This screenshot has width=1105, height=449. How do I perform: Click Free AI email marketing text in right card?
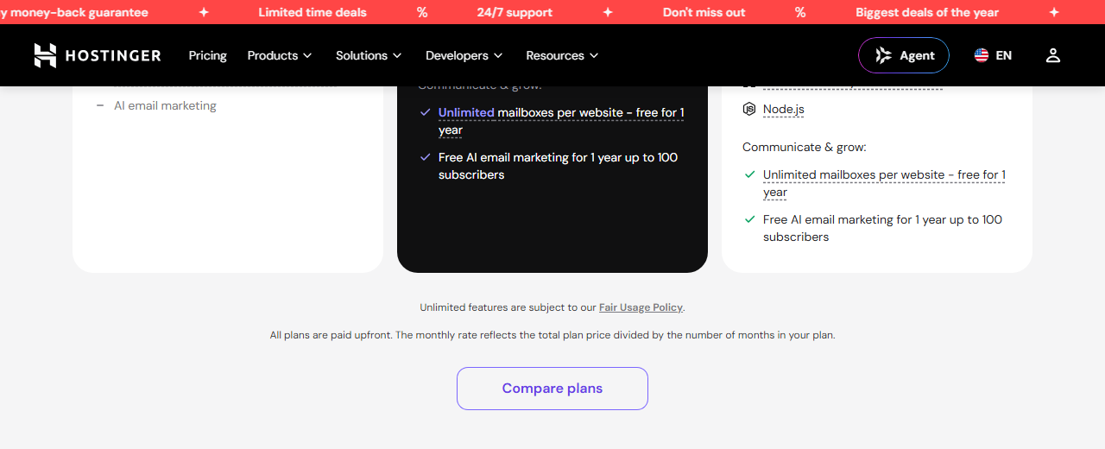pos(882,228)
